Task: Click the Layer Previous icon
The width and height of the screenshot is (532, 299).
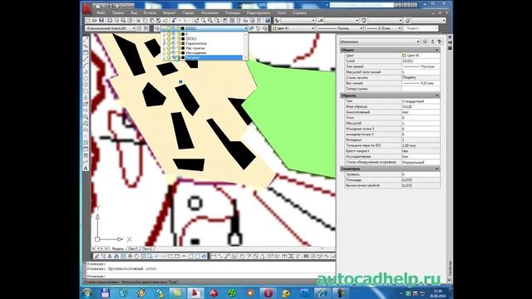Action: click(258, 28)
